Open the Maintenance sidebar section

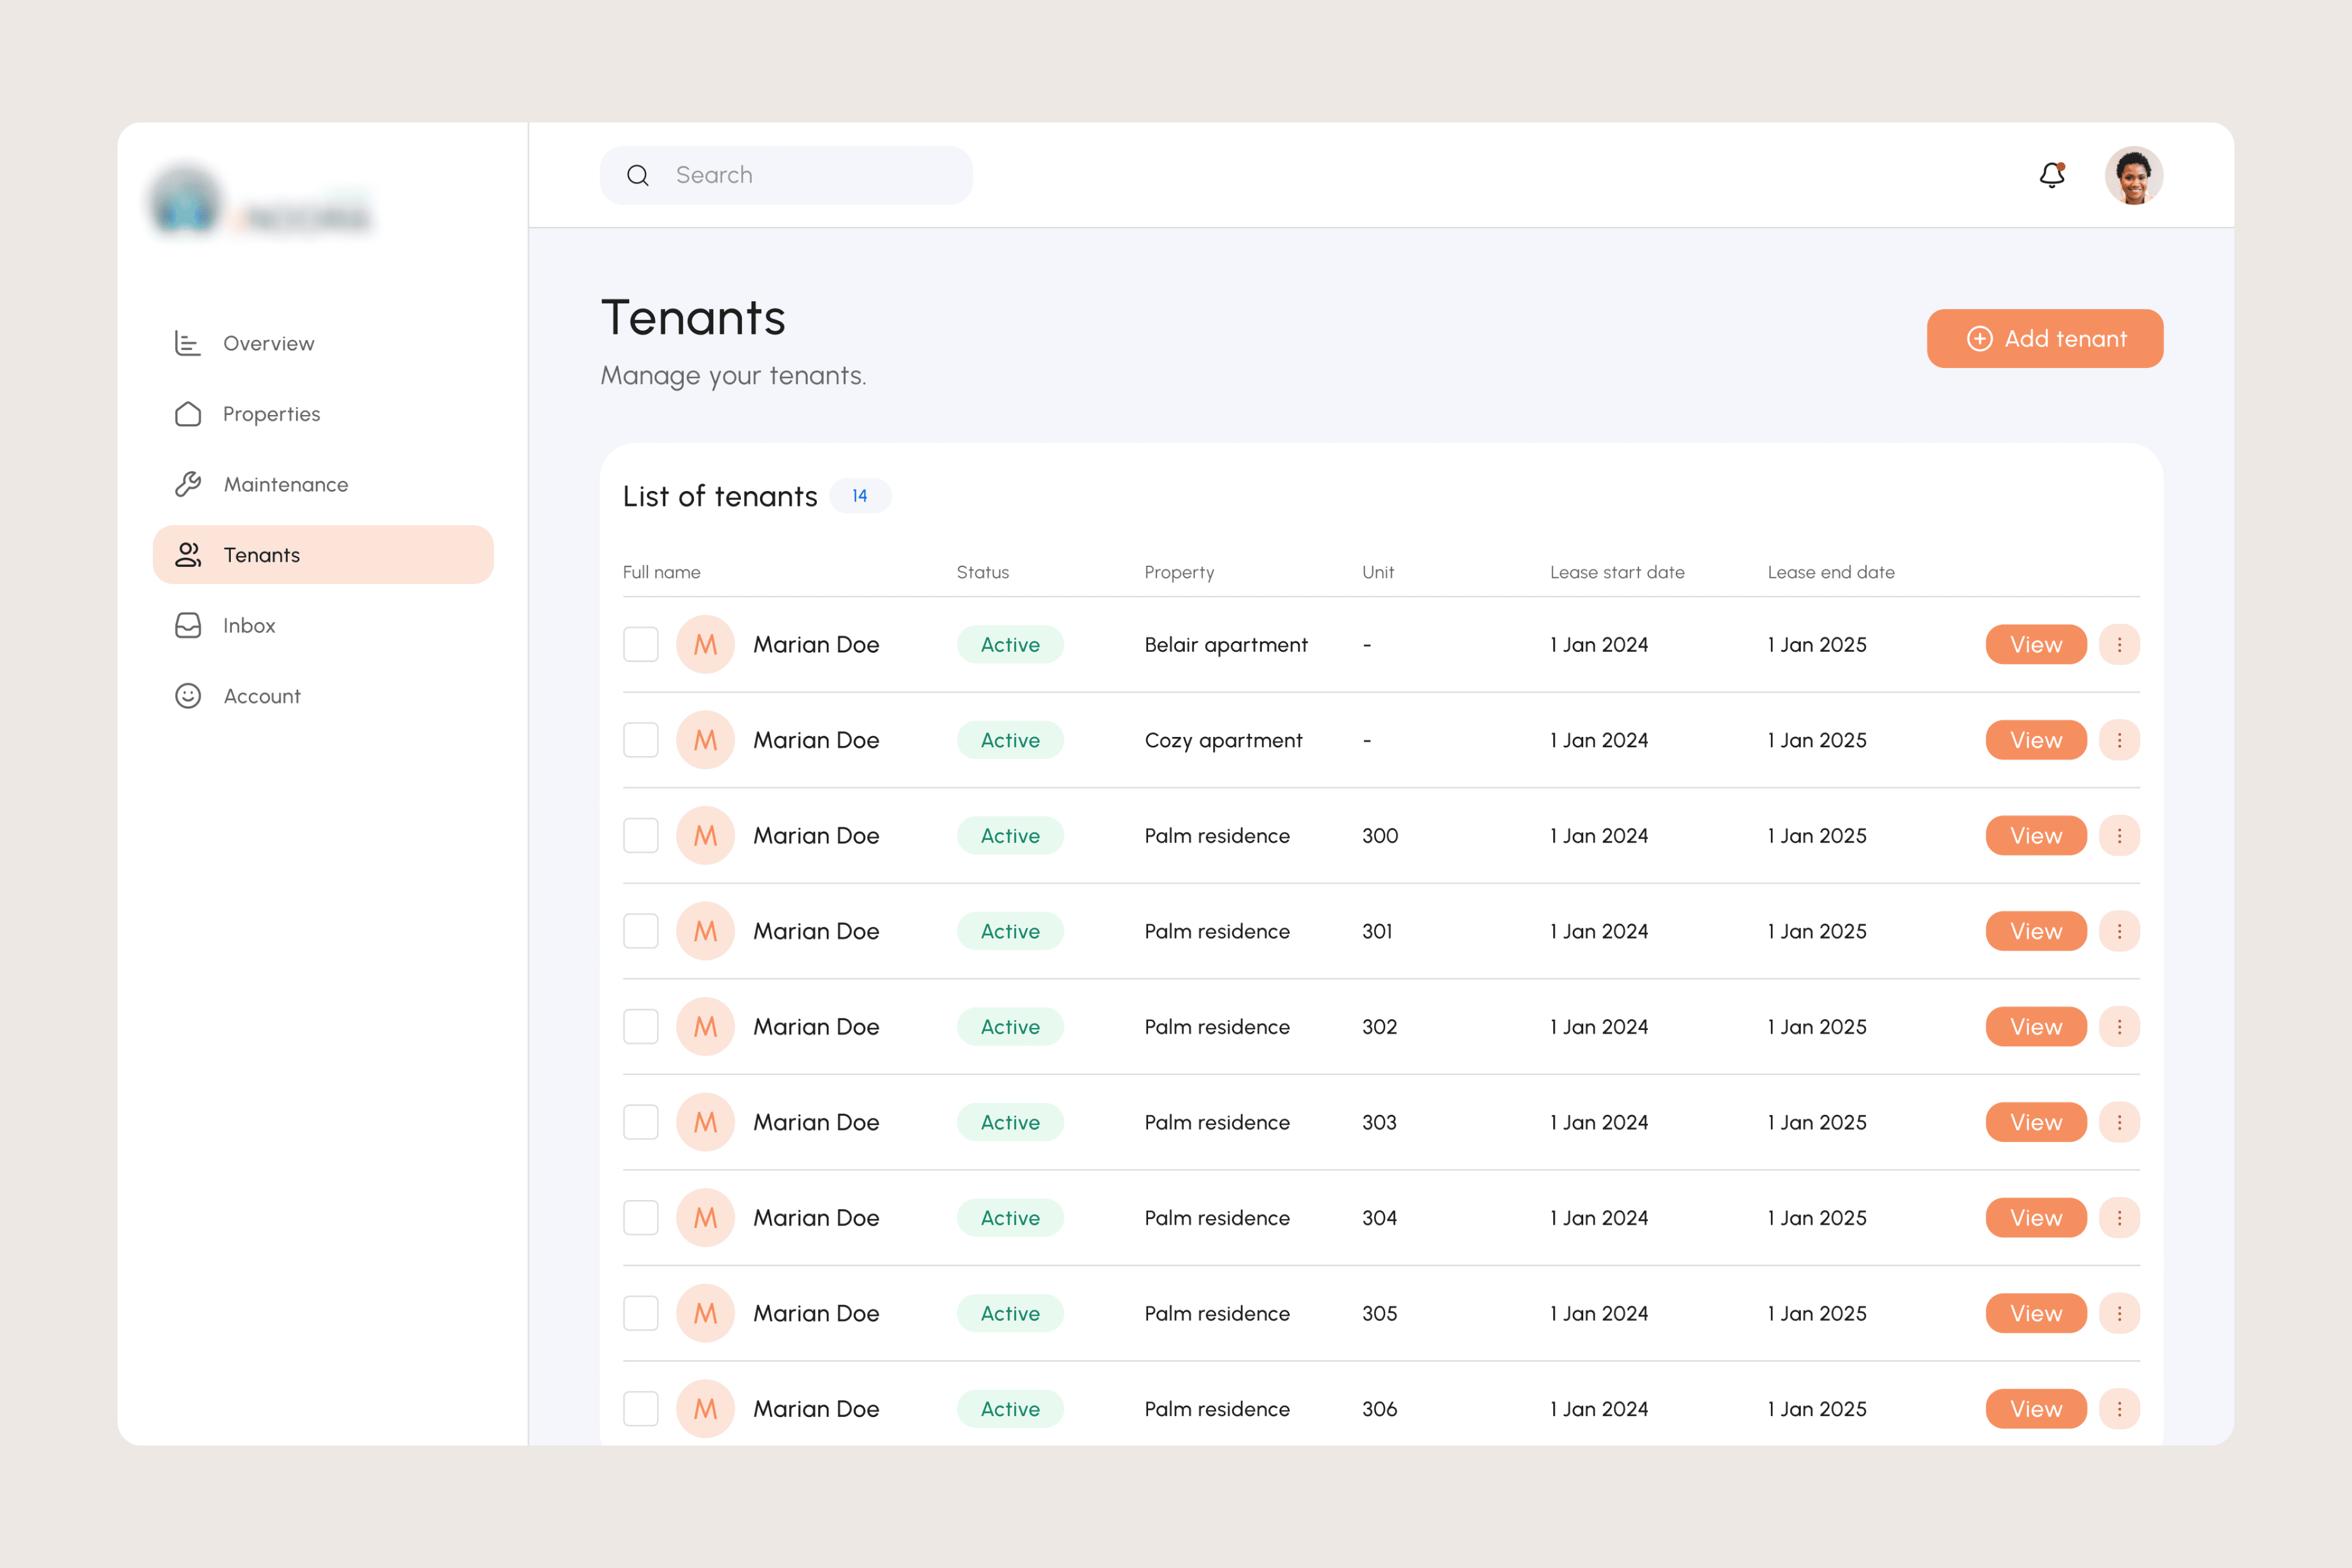(286, 484)
